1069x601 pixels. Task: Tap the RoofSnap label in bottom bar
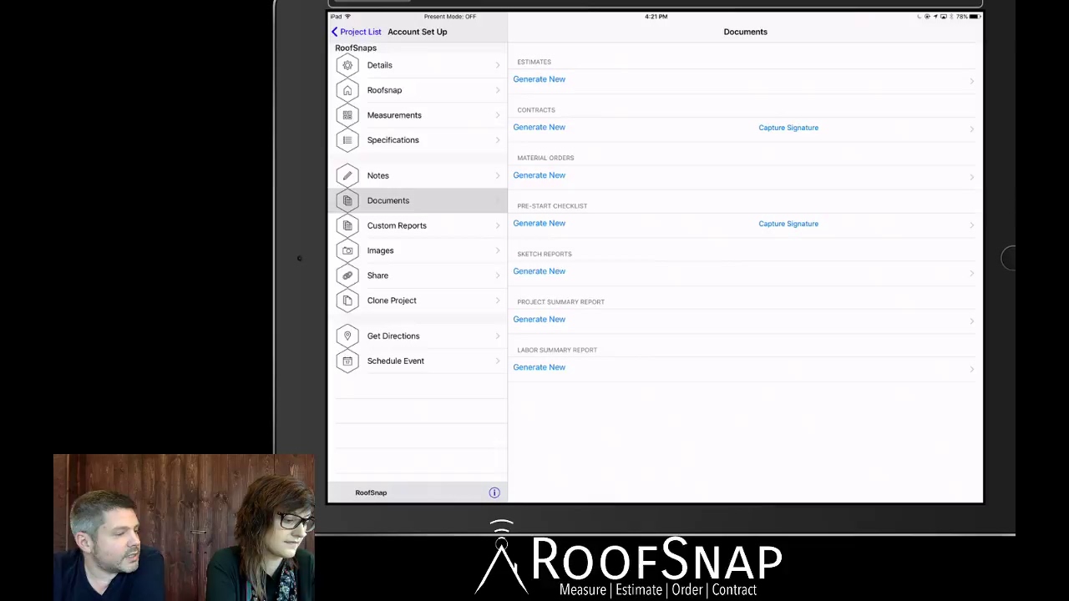[x=371, y=492]
